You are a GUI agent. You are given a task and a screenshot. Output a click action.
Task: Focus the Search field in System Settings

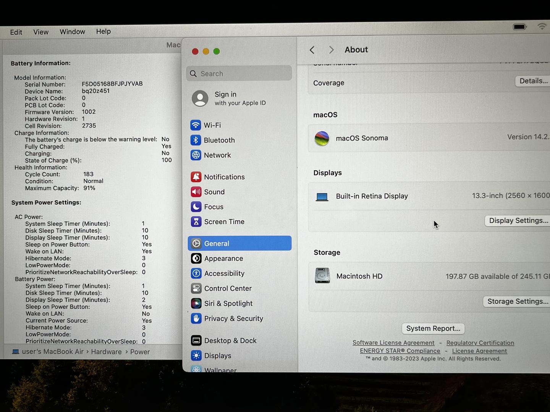pos(239,73)
